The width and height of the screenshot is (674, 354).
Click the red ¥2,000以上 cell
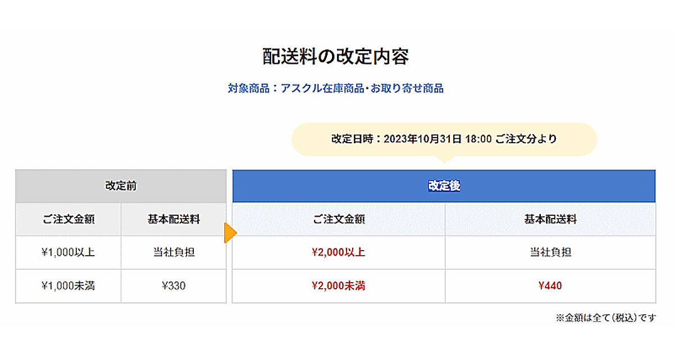point(339,252)
